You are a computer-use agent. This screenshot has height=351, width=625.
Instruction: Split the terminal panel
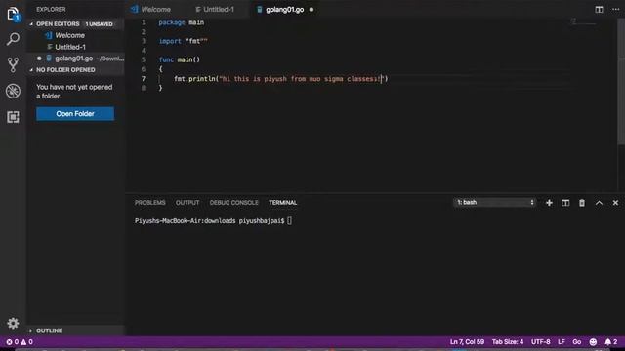[x=565, y=203]
